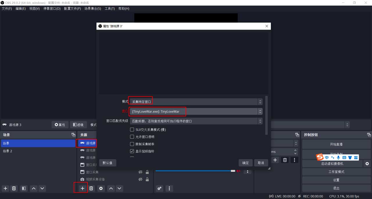Screen dimensions: 372x199
Task: Move the selected scene up
Action: [34, 188]
